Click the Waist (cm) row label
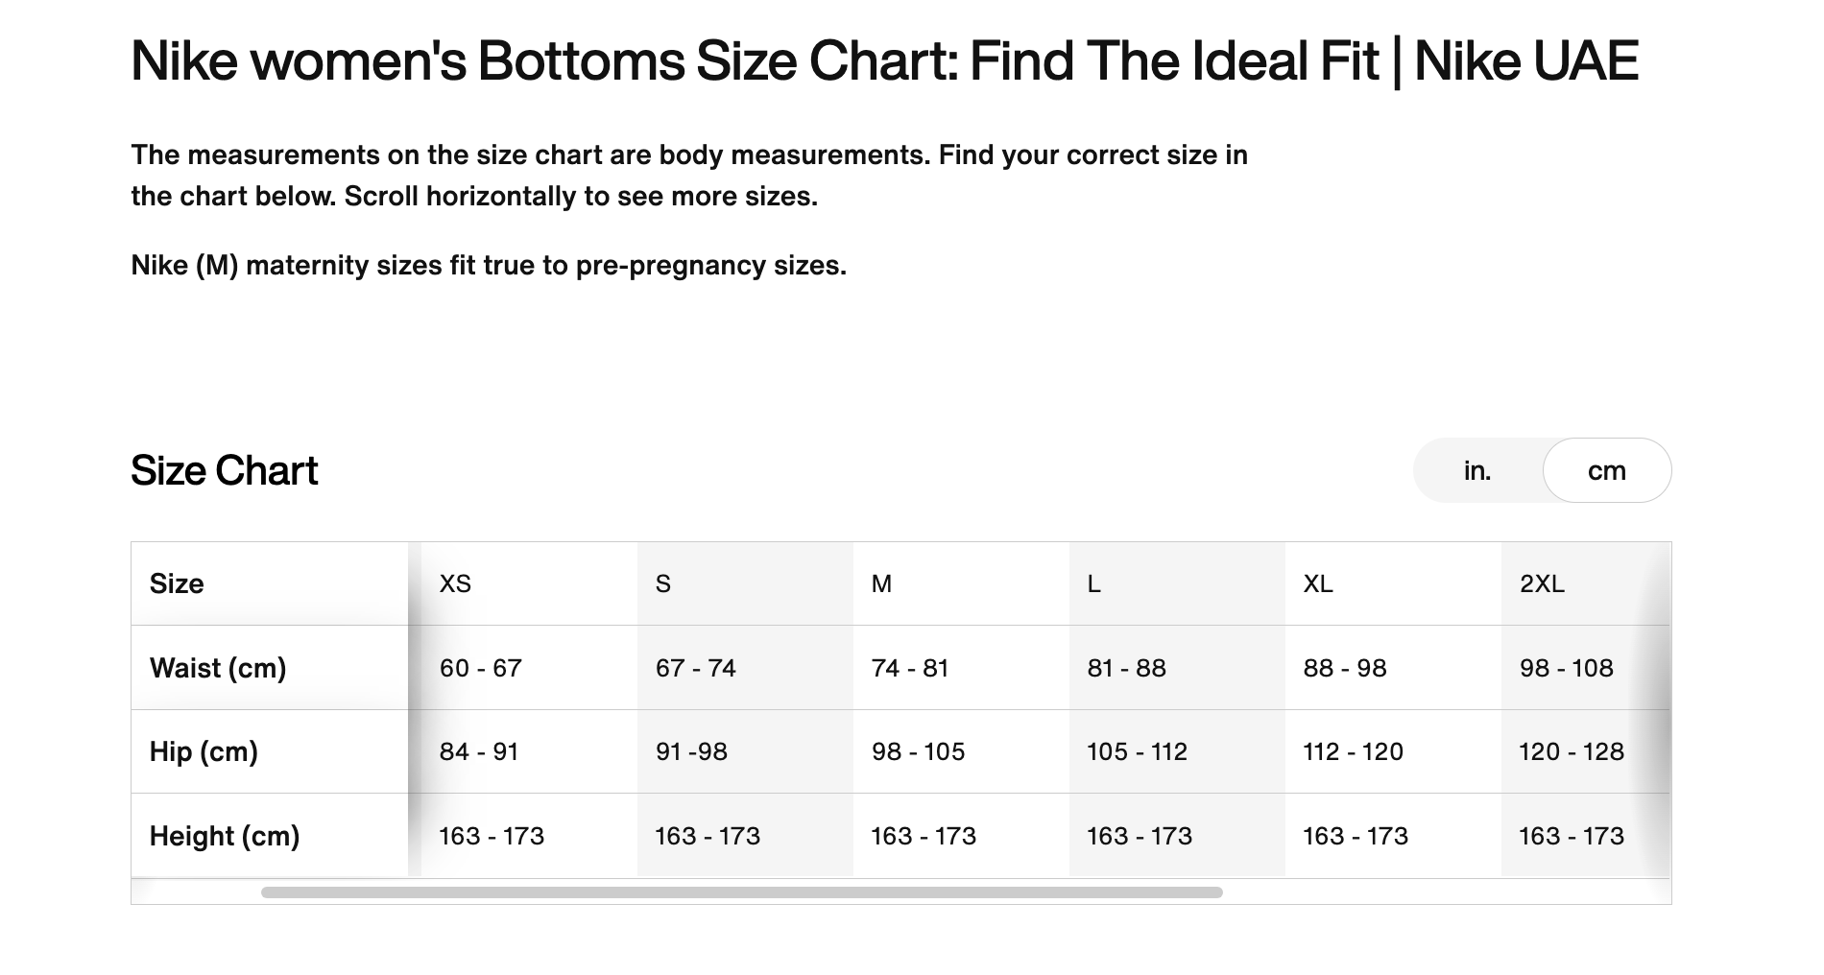This screenshot has width=1824, height=975. (x=218, y=668)
